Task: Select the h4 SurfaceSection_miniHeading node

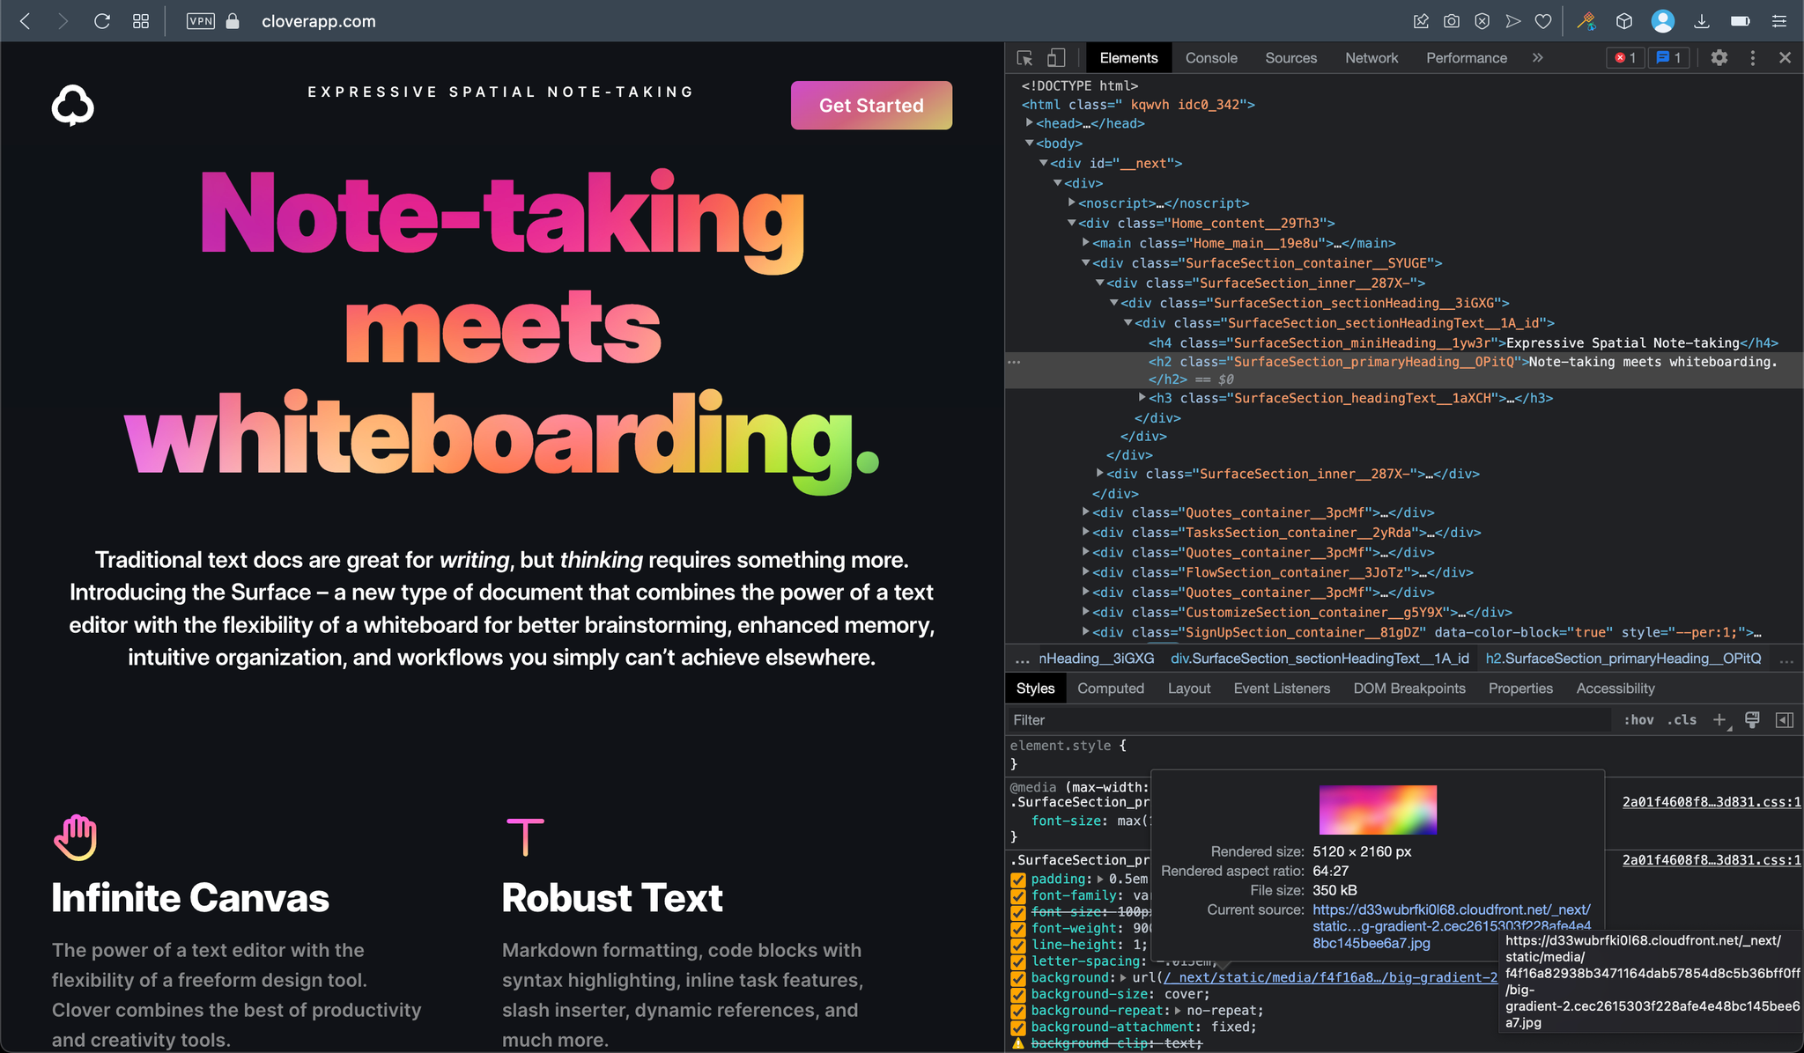Action: (x=1462, y=342)
